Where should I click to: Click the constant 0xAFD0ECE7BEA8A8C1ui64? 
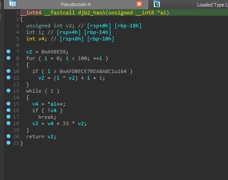[x=93, y=71]
